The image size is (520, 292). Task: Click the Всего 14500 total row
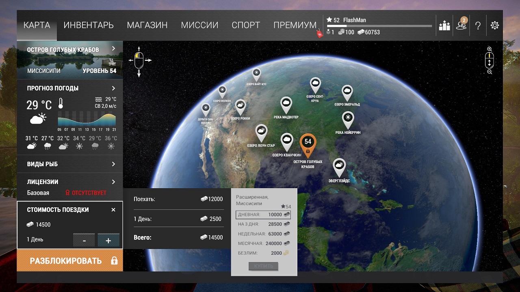(178, 238)
